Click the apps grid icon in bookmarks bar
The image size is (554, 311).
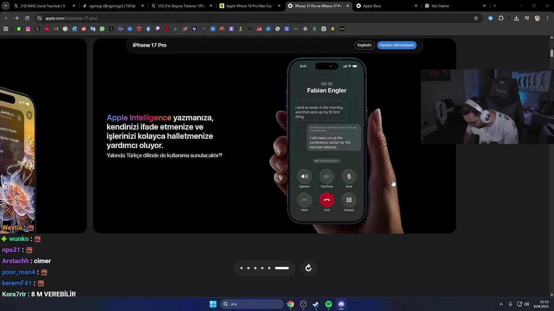coord(6,29)
